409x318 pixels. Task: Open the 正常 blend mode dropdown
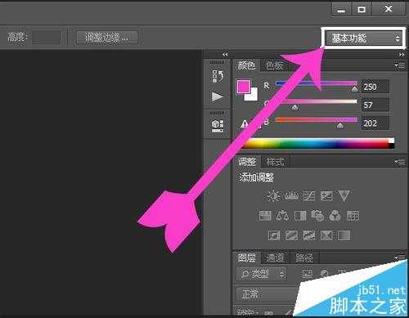point(268,294)
